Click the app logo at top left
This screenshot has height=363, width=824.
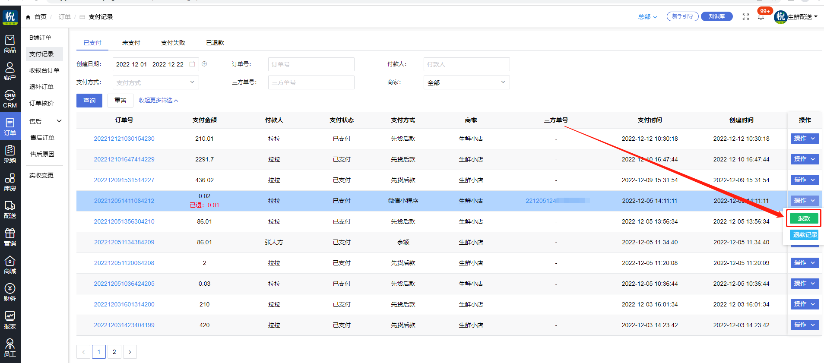10,17
